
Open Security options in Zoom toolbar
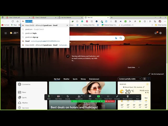coord(68,97)
